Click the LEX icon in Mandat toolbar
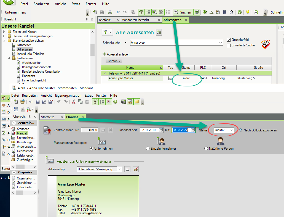Screen dimensions: 284x217 pyautogui.click(x=123, y=102)
